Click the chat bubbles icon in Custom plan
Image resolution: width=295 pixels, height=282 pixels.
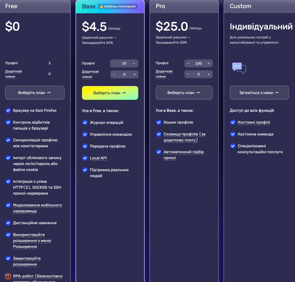[239, 68]
